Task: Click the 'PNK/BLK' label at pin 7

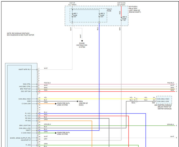Action: (x=47, y=83)
